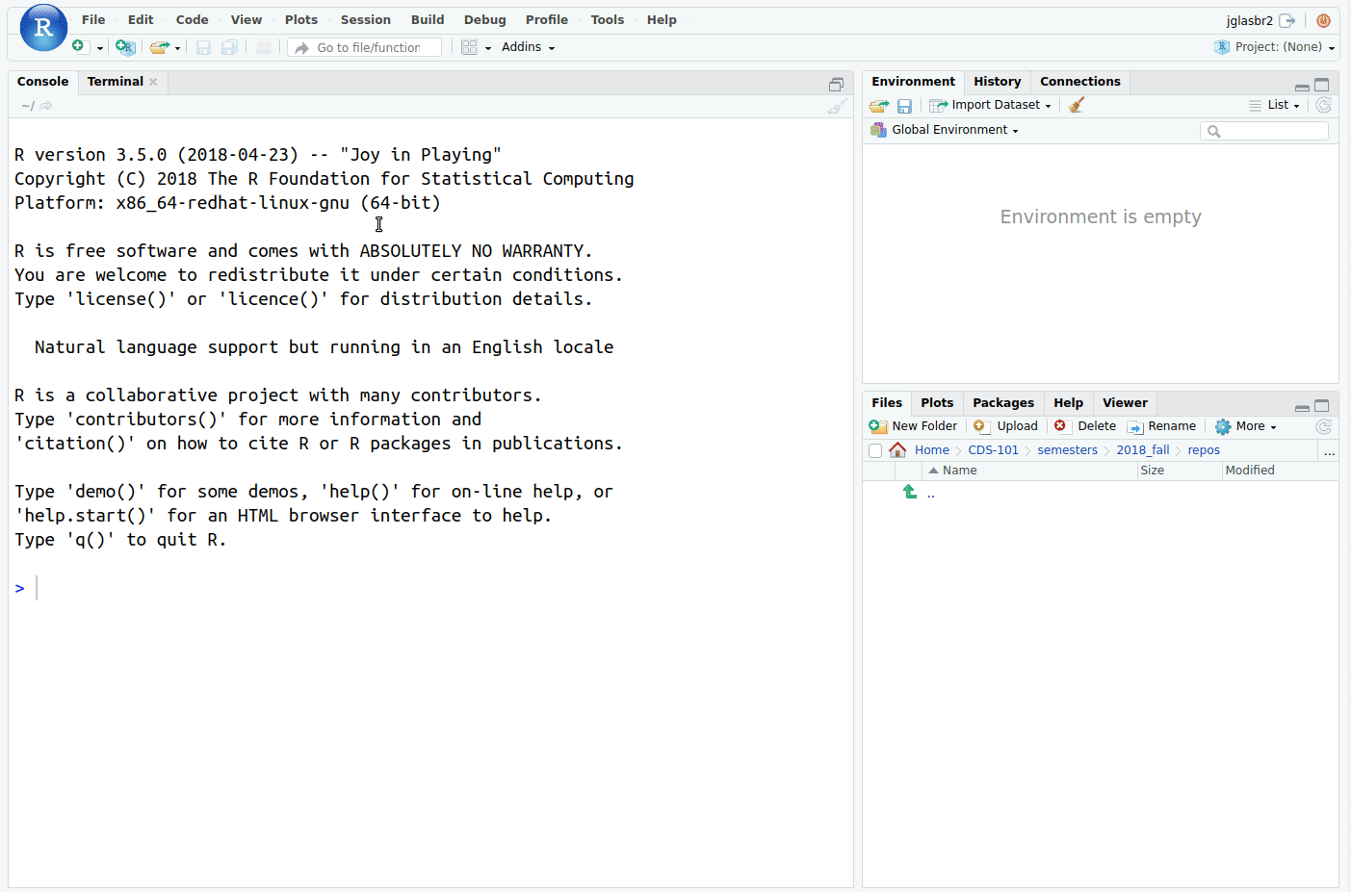Switch to the Packages tab

1002,403
